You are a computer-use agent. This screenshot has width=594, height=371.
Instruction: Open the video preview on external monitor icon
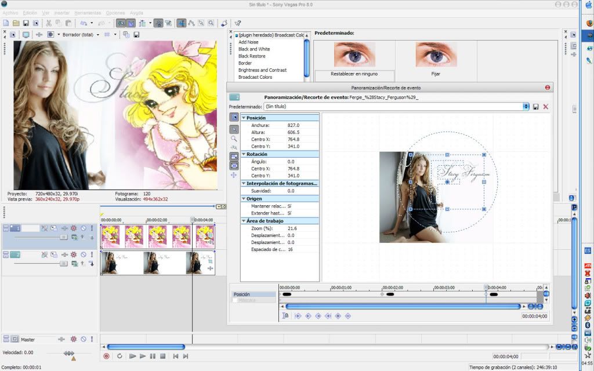point(26,34)
